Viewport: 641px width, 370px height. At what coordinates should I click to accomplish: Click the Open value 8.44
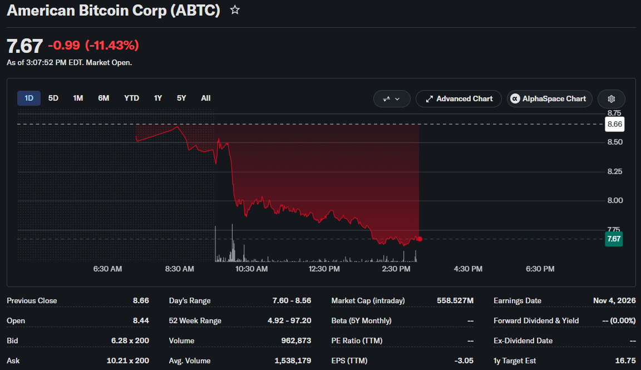pos(141,320)
